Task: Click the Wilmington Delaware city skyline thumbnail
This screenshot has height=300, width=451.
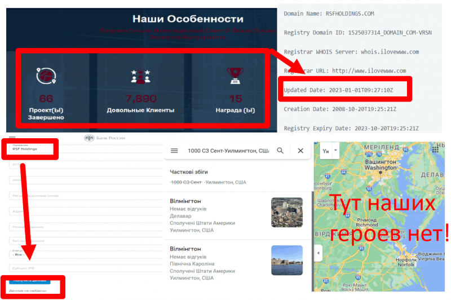Action: [x=287, y=212]
